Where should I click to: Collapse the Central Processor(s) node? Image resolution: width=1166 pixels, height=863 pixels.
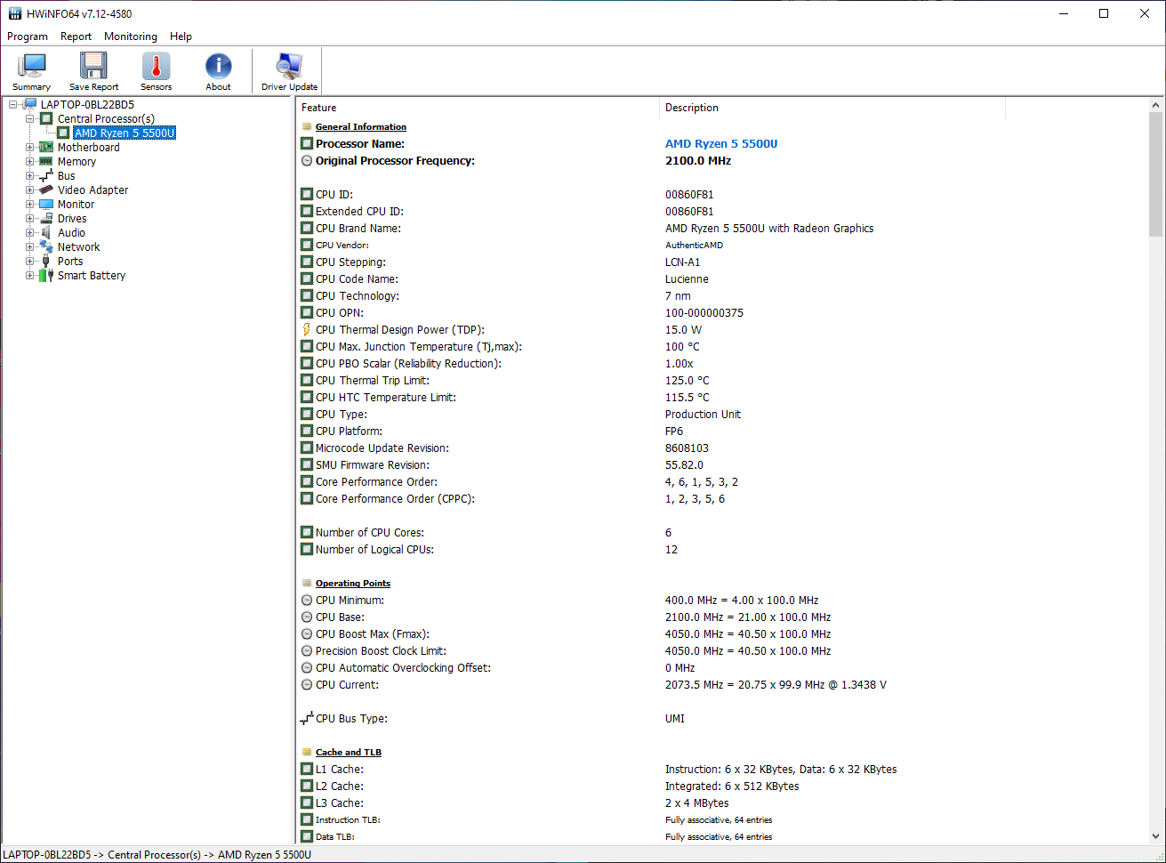tap(30, 119)
